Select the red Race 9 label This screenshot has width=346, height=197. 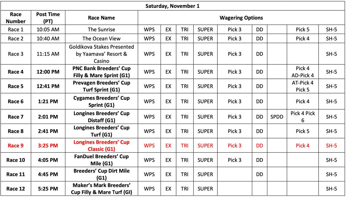(16, 146)
